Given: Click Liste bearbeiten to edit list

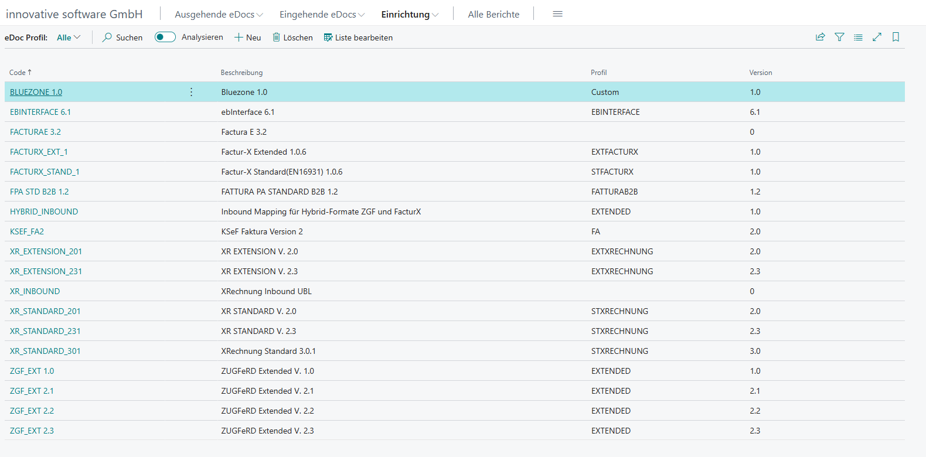Looking at the screenshot, I should click(x=358, y=37).
